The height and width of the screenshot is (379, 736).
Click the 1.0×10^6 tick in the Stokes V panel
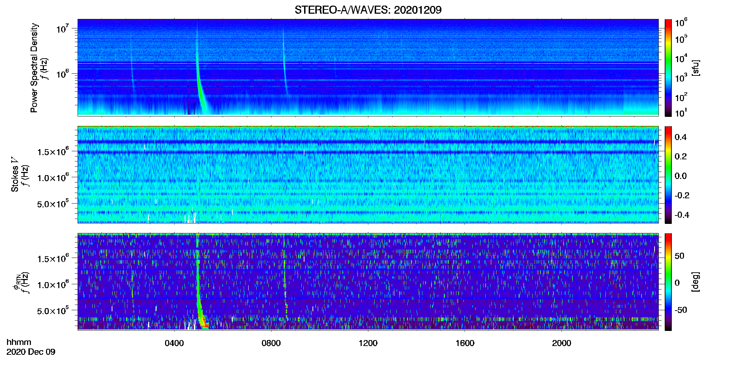click(53, 177)
